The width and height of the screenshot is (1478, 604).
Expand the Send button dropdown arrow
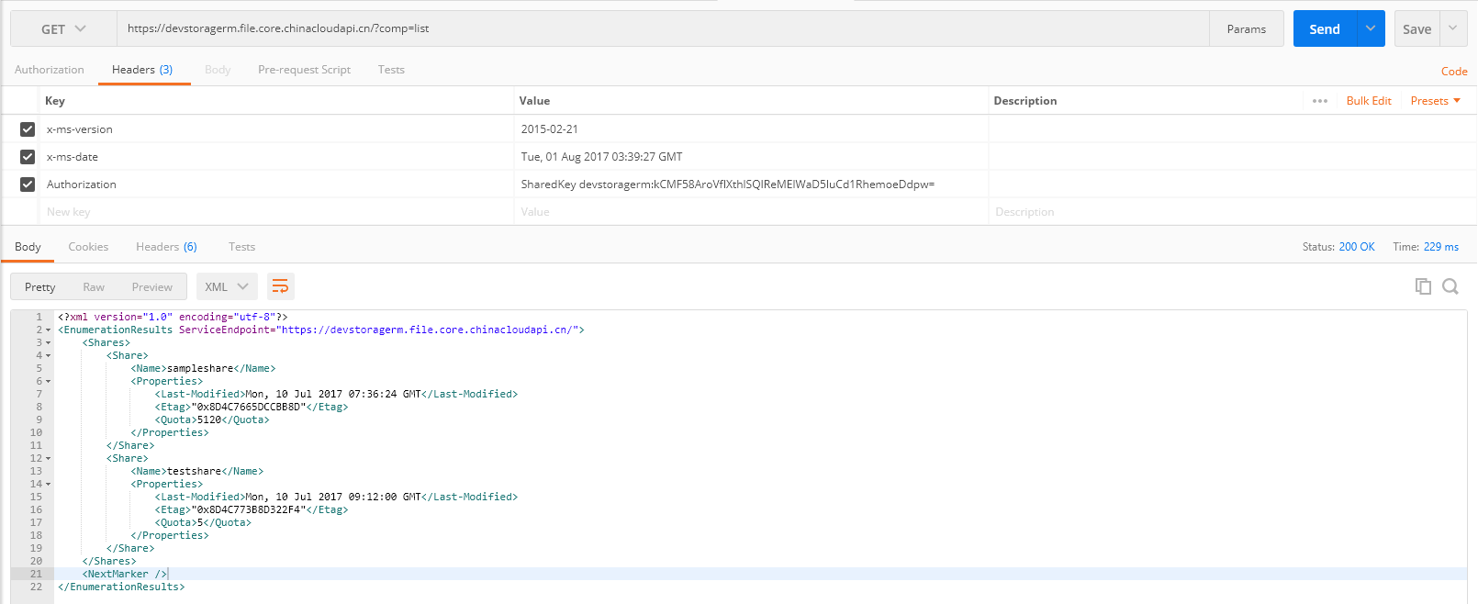[x=1370, y=29]
